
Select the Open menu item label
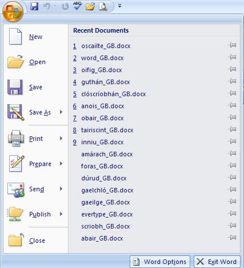[37, 62]
